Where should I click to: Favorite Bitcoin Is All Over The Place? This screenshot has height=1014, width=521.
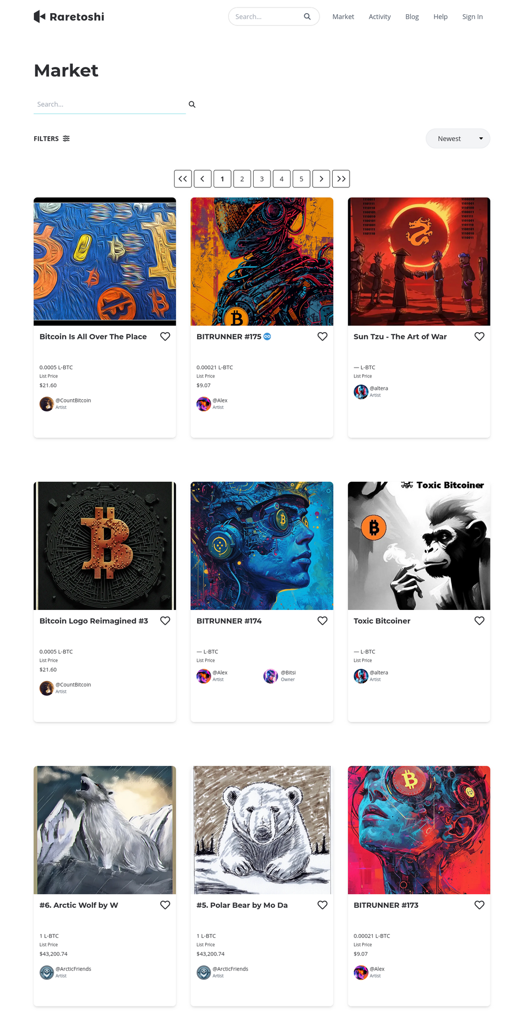[165, 336]
